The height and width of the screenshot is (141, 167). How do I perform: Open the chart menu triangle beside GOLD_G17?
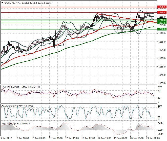click(2, 3)
